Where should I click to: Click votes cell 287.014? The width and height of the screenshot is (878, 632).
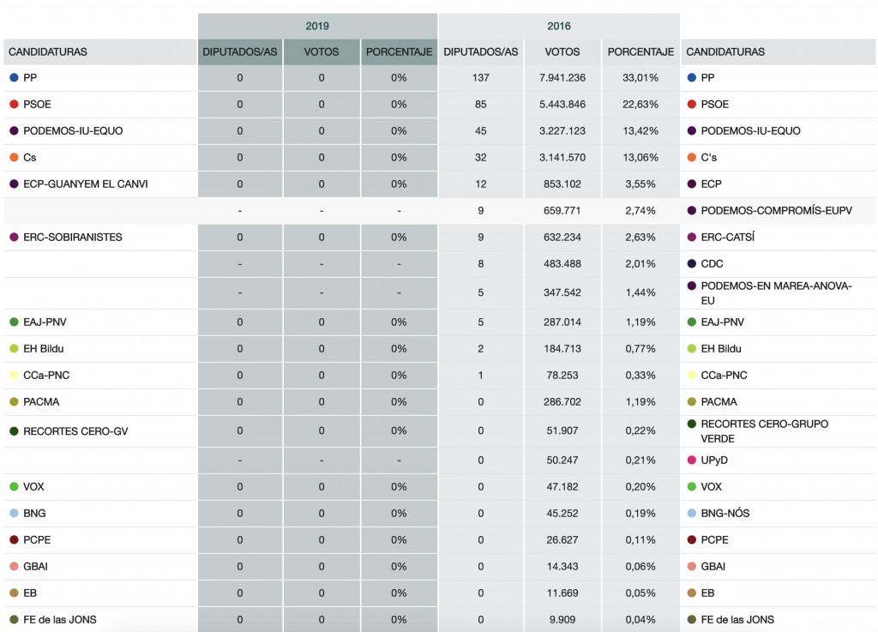[x=562, y=322]
